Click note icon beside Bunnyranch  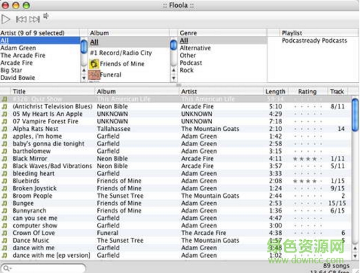click(x=4, y=211)
